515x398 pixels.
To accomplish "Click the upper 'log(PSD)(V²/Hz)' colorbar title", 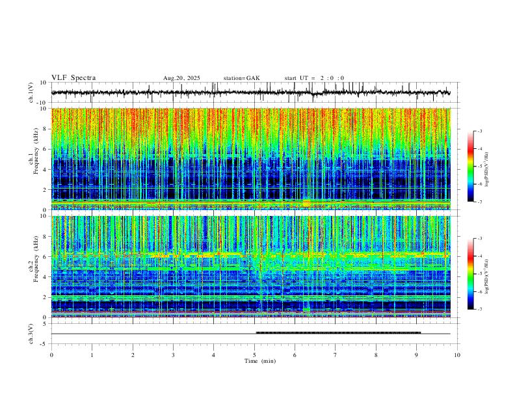I will pyautogui.click(x=487, y=169).
